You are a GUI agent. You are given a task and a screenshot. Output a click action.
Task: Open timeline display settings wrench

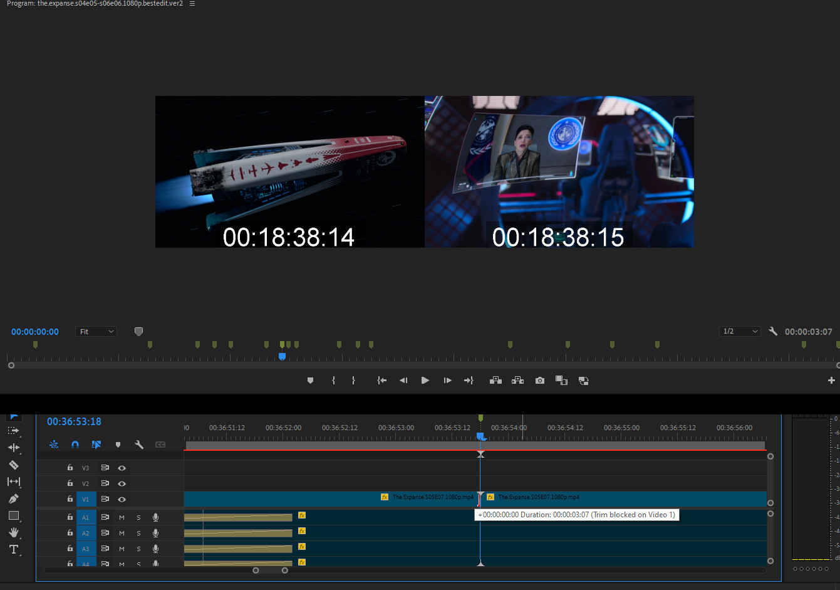tap(139, 445)
